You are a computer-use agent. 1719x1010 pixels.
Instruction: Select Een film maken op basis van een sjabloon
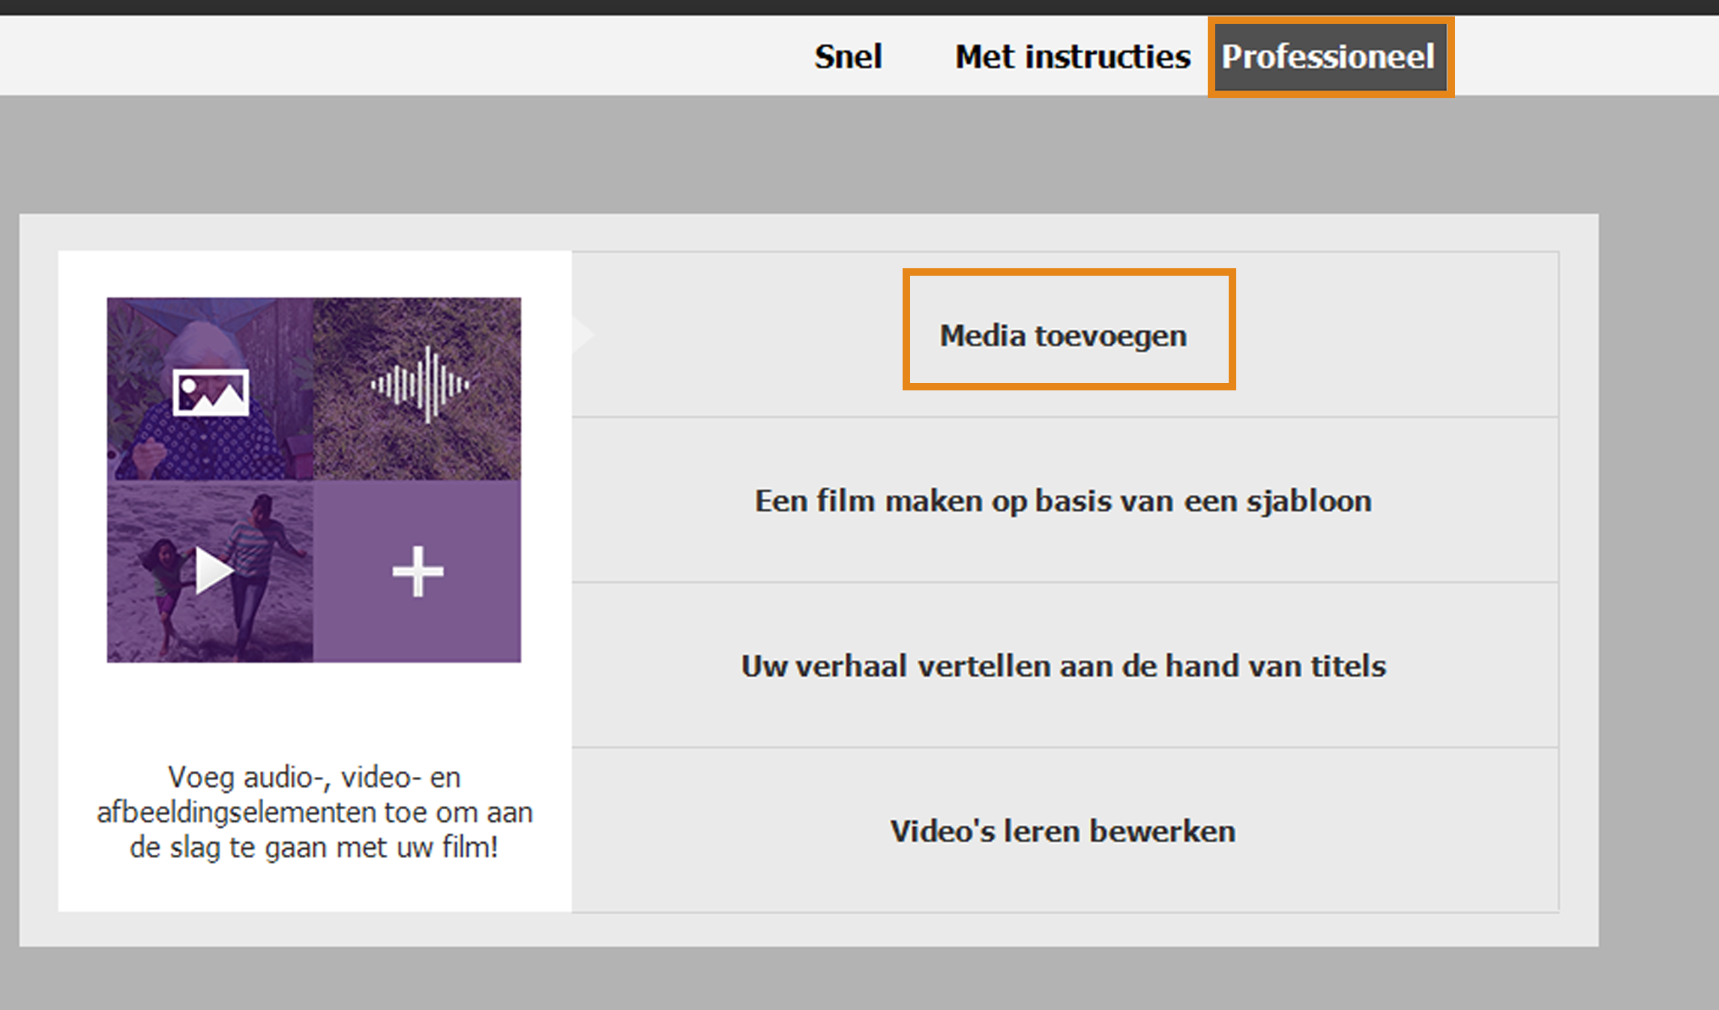tap(1063, 501)
